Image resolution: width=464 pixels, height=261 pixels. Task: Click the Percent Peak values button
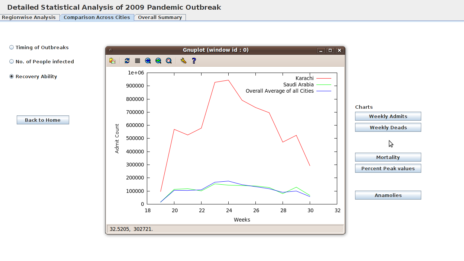tap(388, 168)
